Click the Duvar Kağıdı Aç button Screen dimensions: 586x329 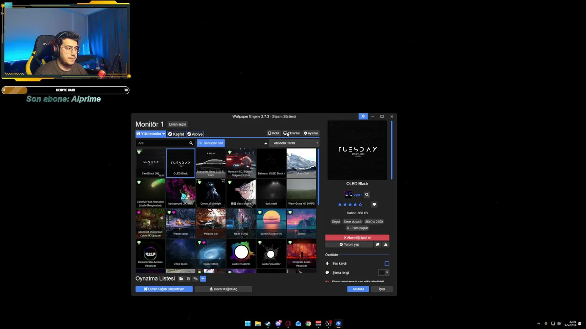click(x=223, y=289)
